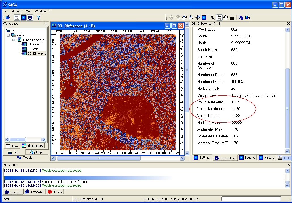
Task: Open the Modules menu
Action: [17, 11]
